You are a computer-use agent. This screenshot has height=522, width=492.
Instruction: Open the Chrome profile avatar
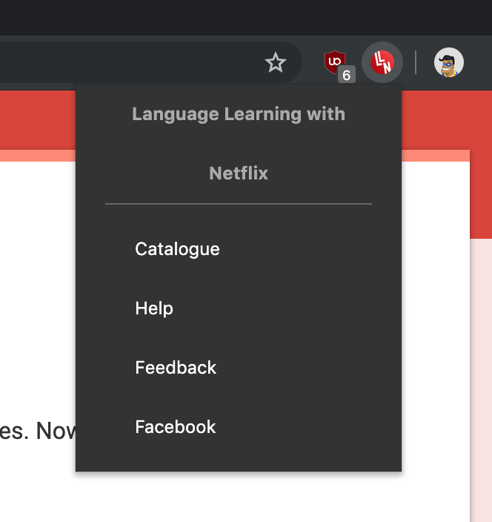tap(449, 62)
